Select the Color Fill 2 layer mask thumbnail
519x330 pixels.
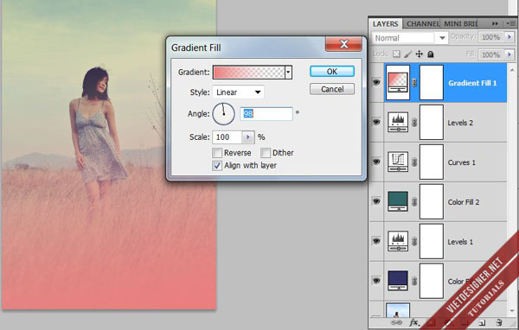point(432,201)
